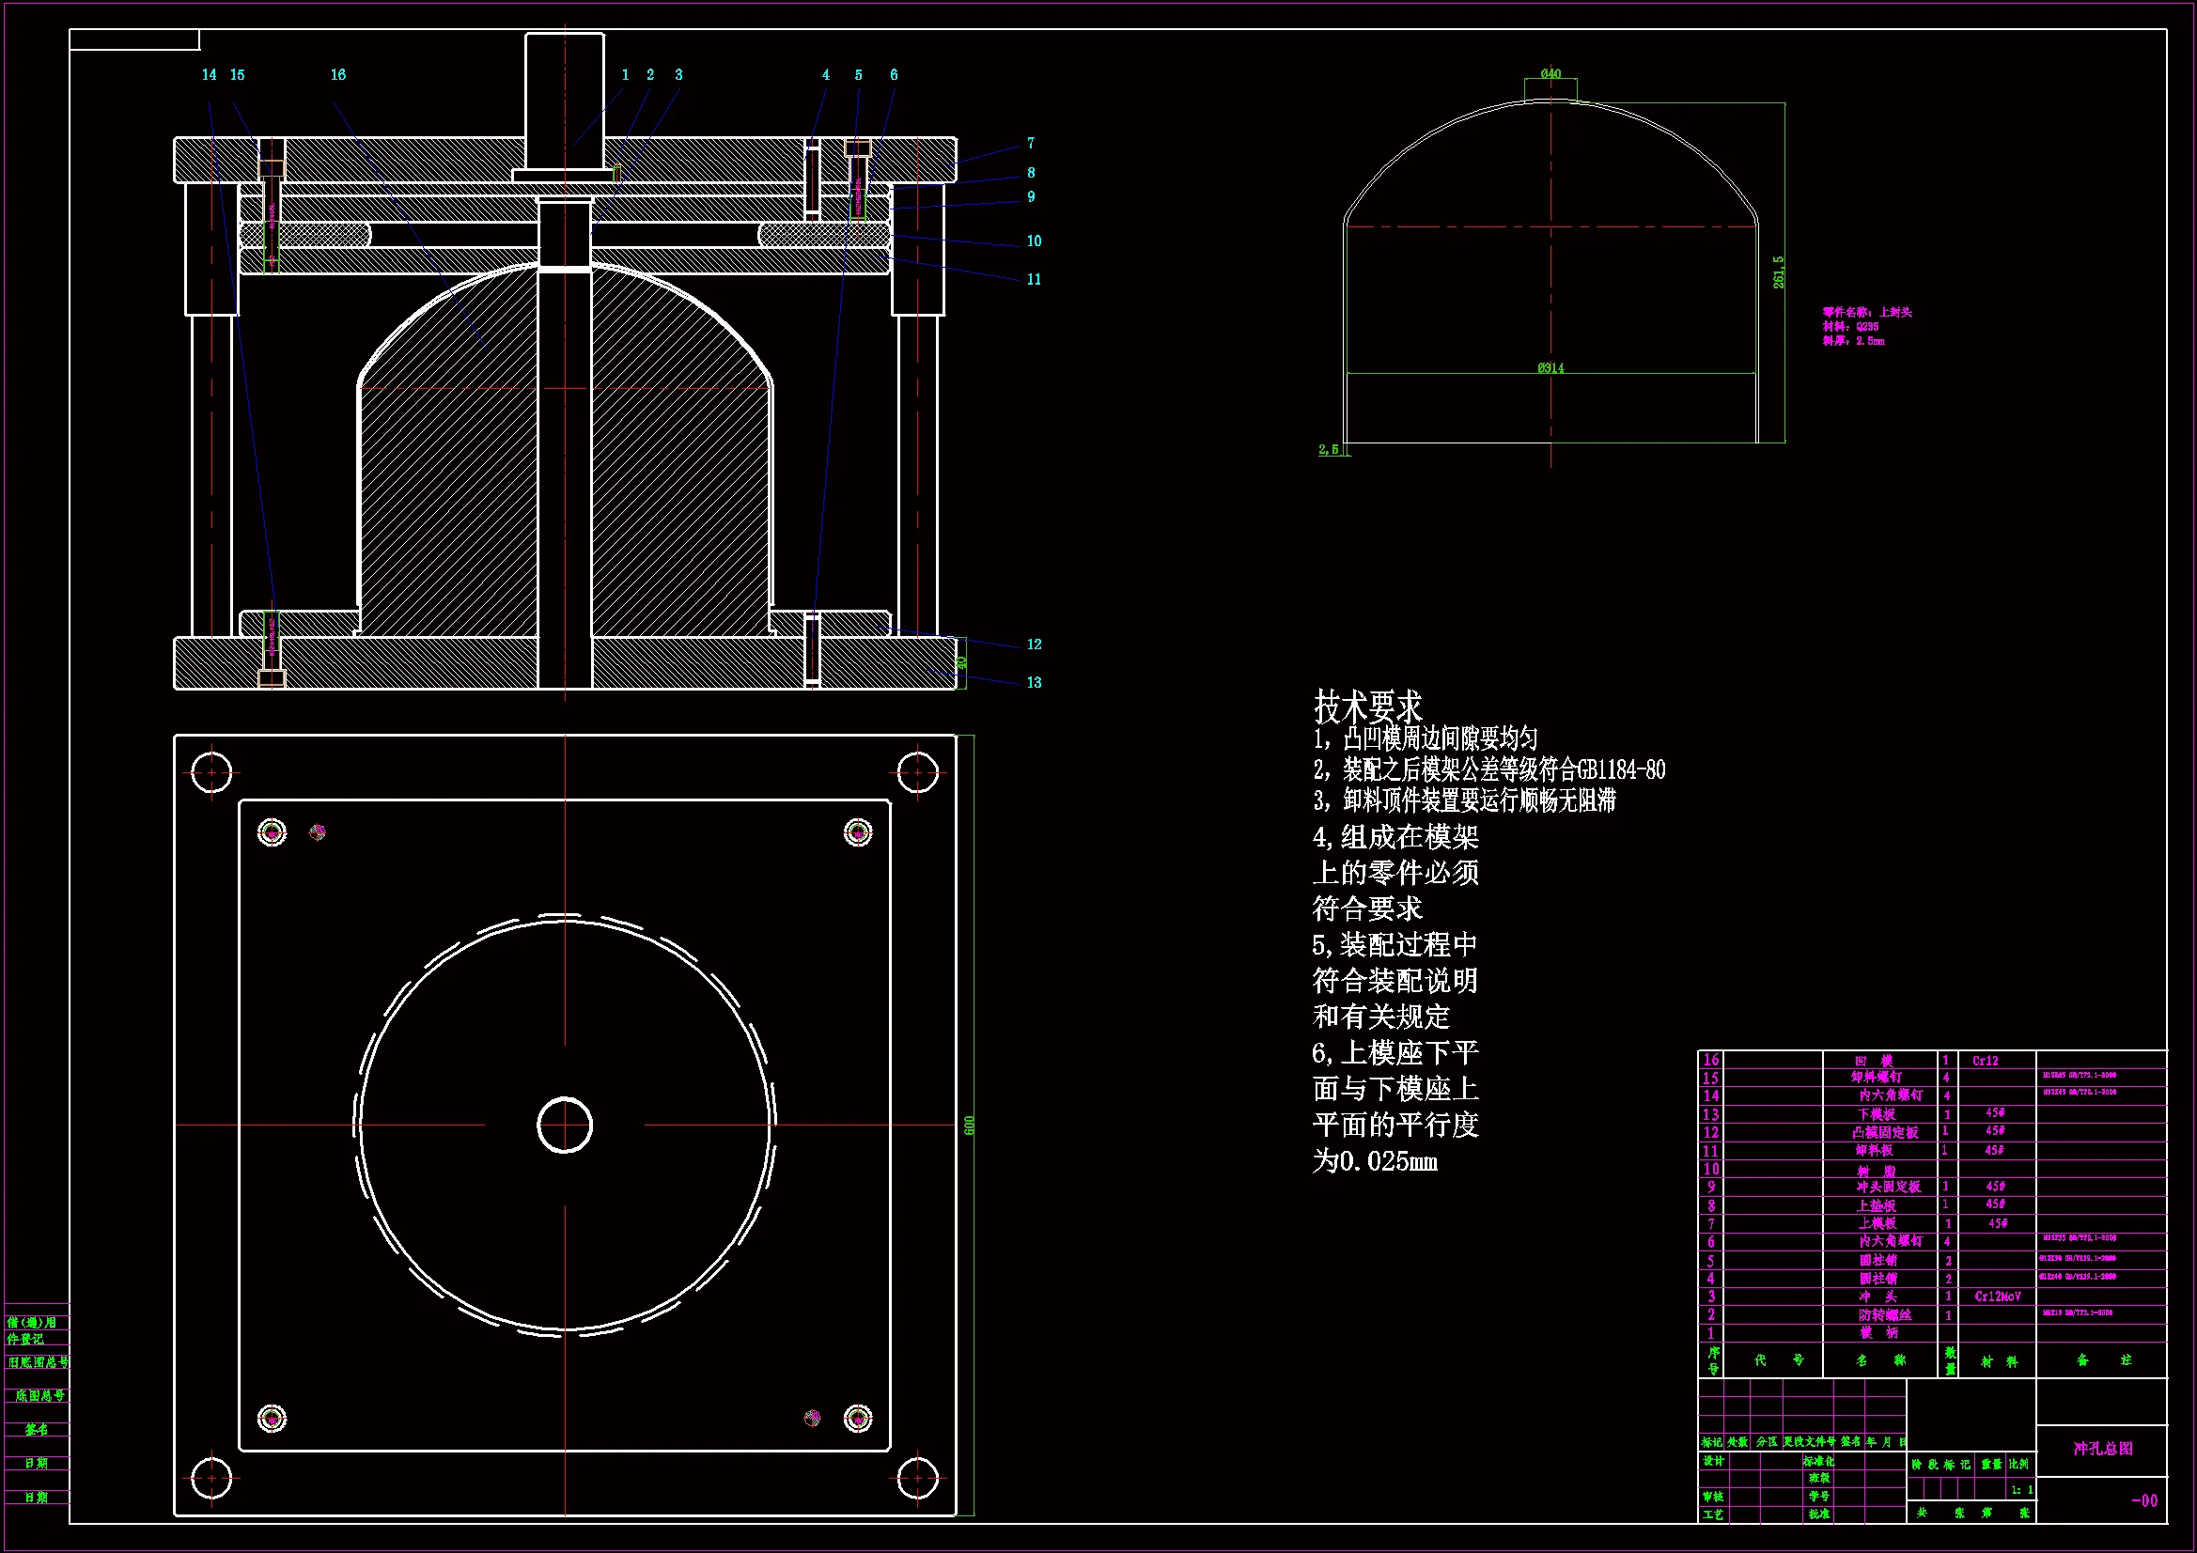Viewport: 2197px width, 1553px height.
Task: Click part callout number 16 at top
Action: 337,74
